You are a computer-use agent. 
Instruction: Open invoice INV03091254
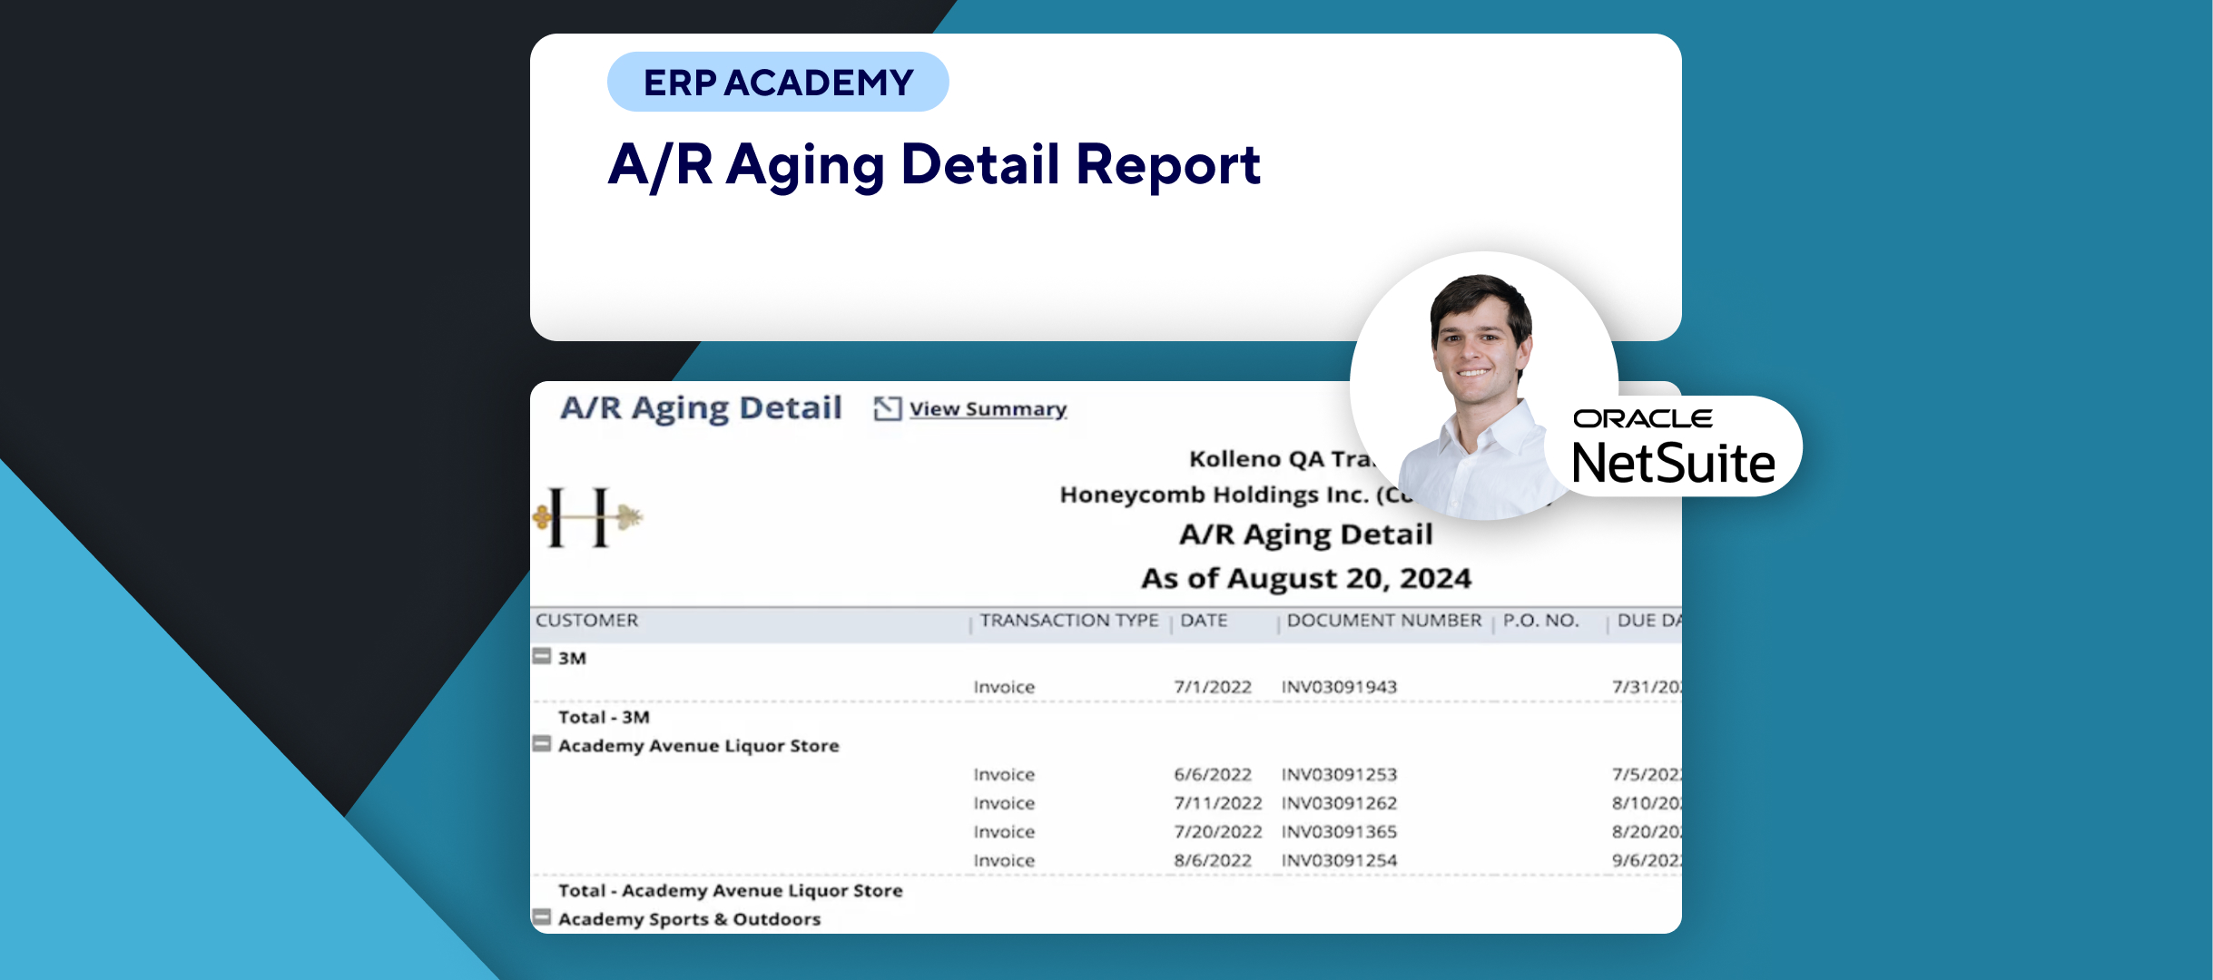point(1339,860)
